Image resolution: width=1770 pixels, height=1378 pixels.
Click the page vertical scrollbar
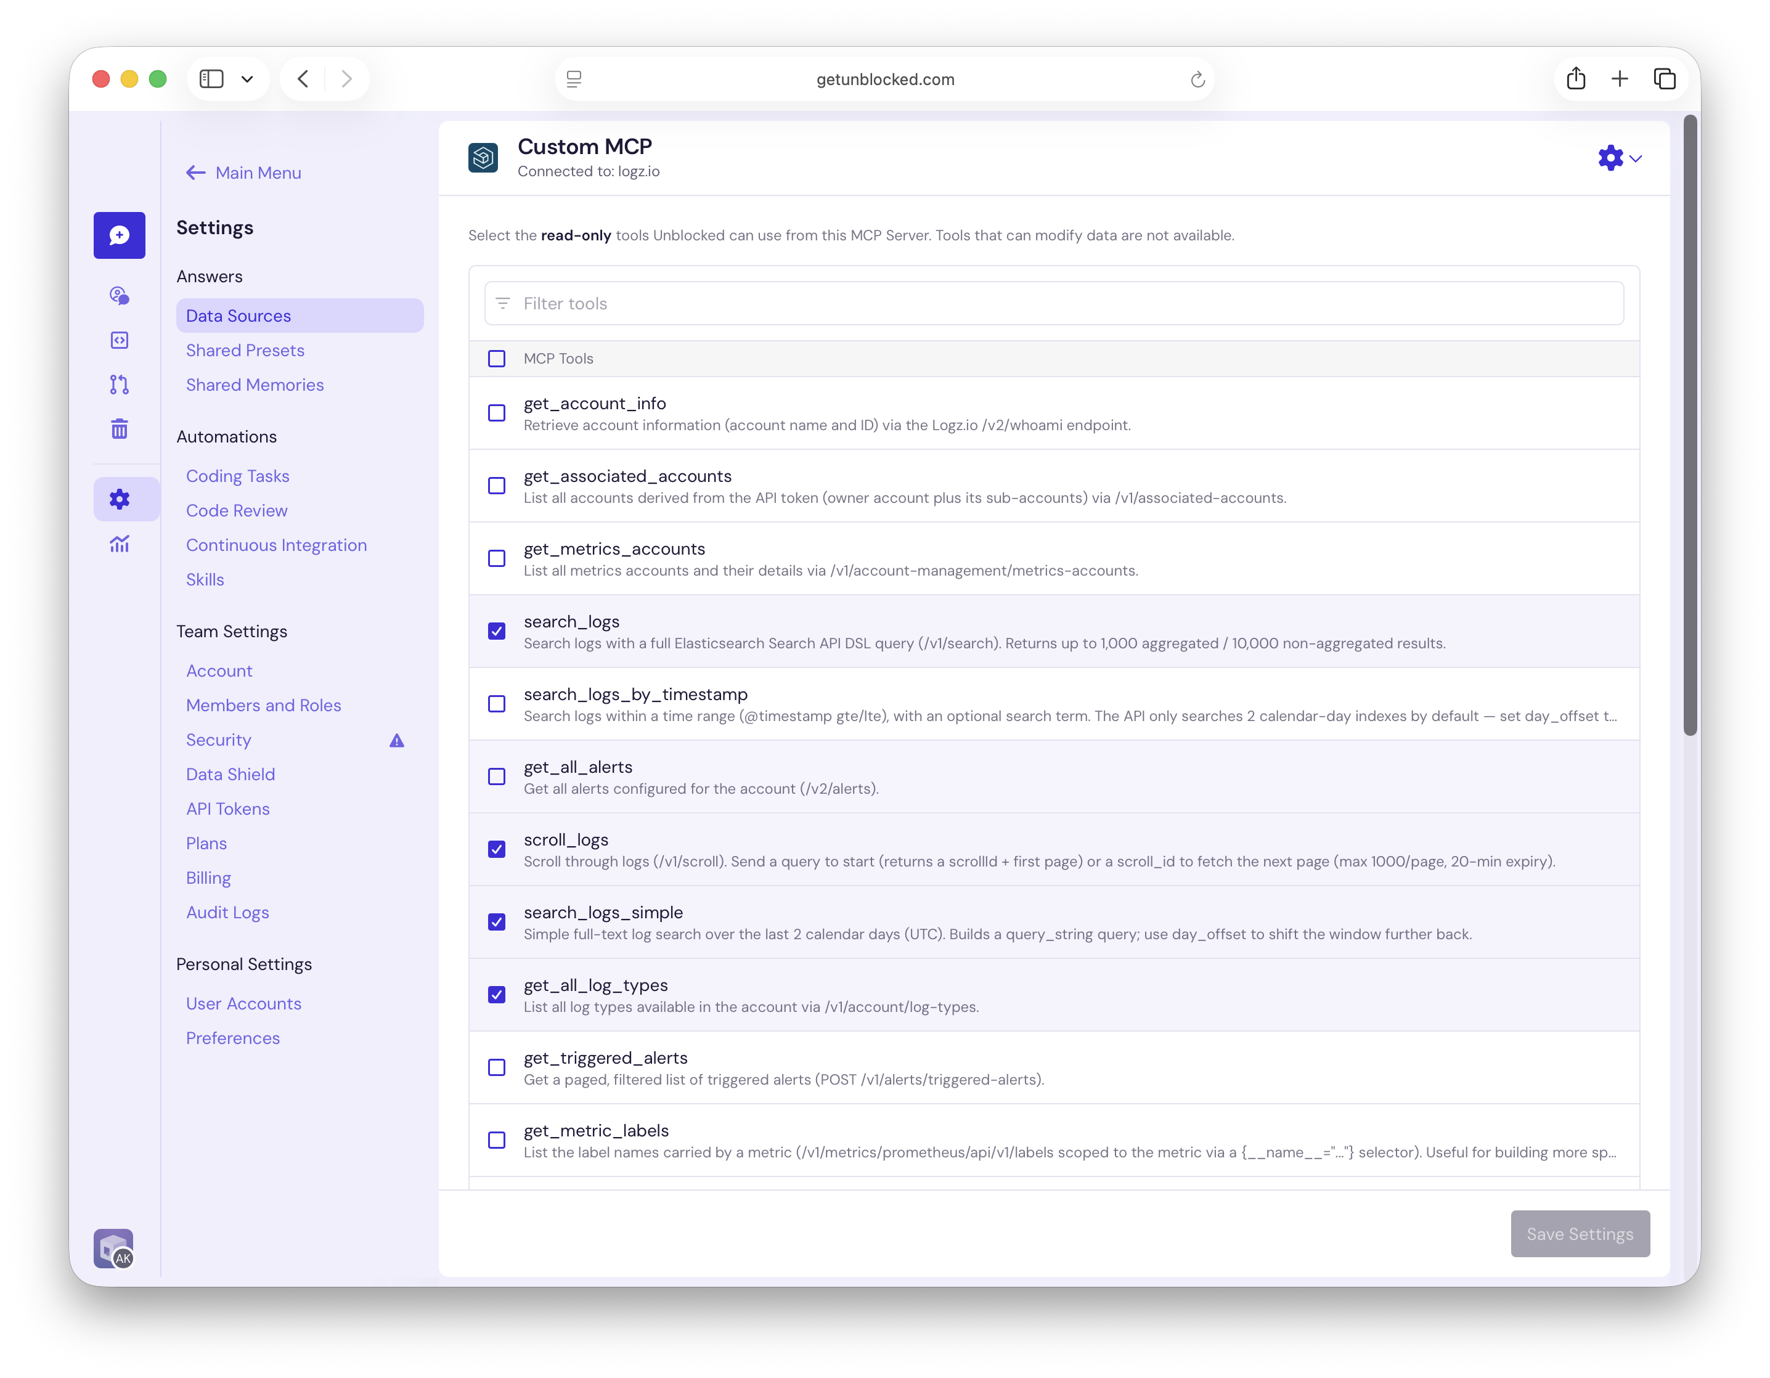tap(1690, 426)
